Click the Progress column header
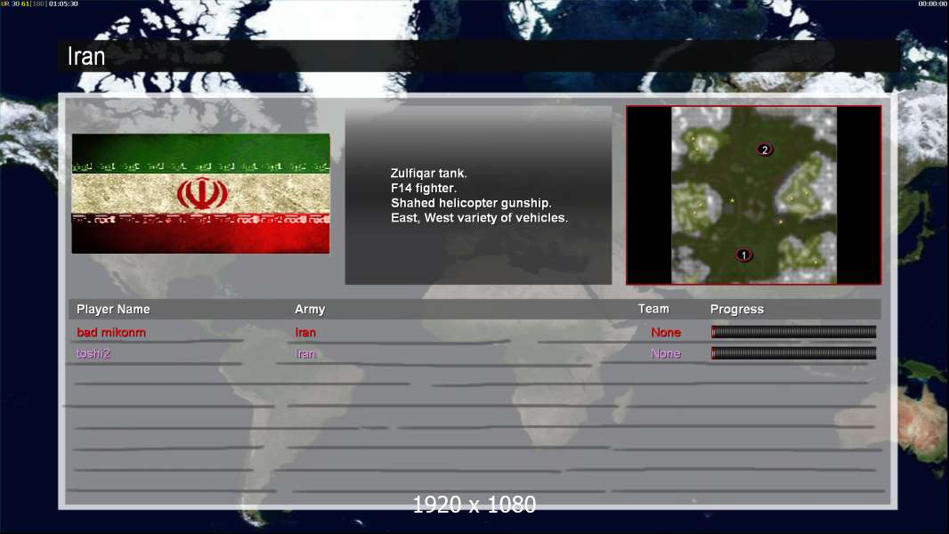Viewport: 949px width, 534px height. coord(736,309)
